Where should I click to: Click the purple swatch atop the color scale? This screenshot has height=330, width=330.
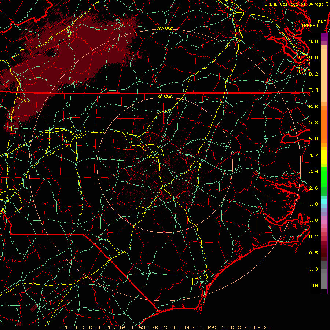324,37
